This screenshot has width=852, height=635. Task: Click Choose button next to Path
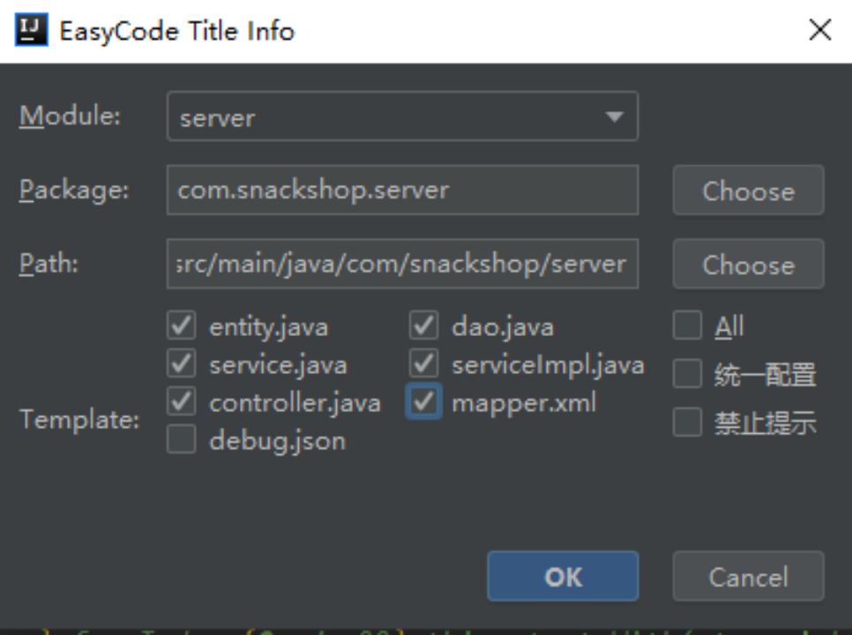click(x=748, y=265)
